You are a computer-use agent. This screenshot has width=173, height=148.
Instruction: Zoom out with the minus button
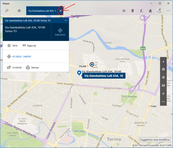163,102
